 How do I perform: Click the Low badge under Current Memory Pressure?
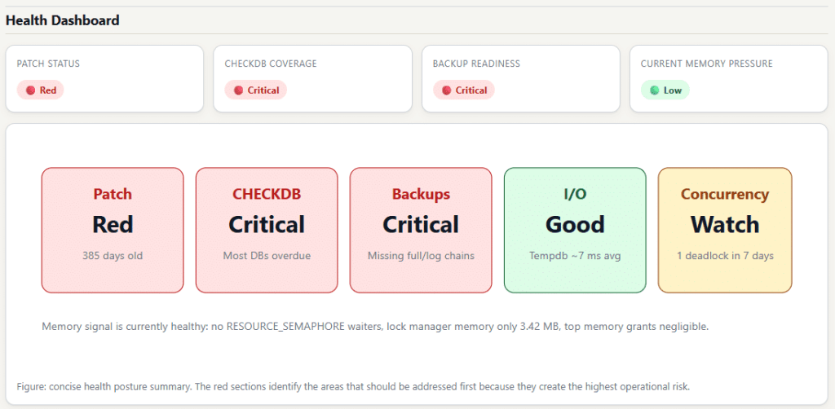click(665, 90)
